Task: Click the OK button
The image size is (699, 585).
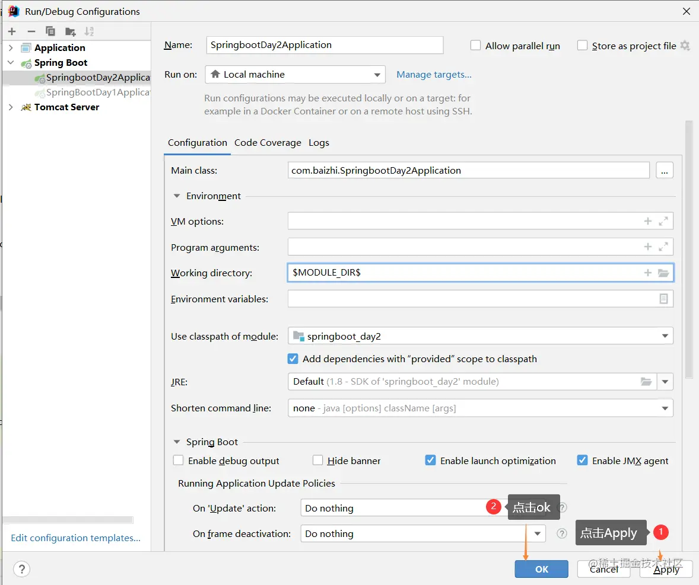Action: pyautogui.click(x=542, y=569)
